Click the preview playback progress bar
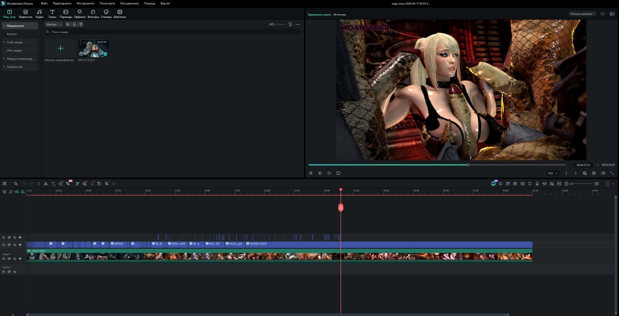Screen dimensions: 619x316 coord(437,165)
